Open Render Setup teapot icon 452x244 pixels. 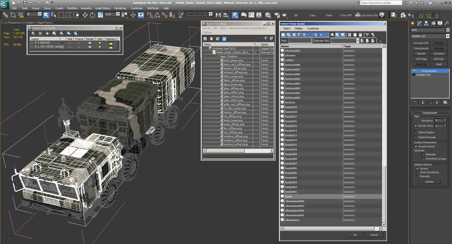(x=277, y=15)
